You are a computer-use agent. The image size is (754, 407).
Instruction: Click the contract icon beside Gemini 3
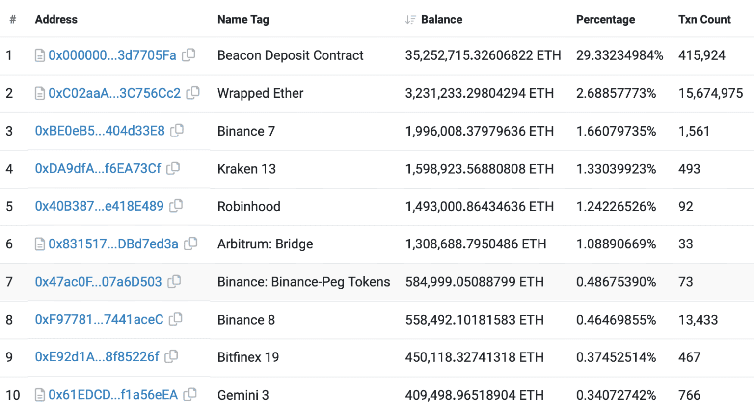pos(40,395)
